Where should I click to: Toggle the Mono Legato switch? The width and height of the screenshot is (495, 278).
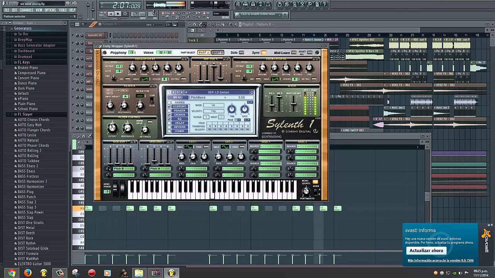(316, 182)
